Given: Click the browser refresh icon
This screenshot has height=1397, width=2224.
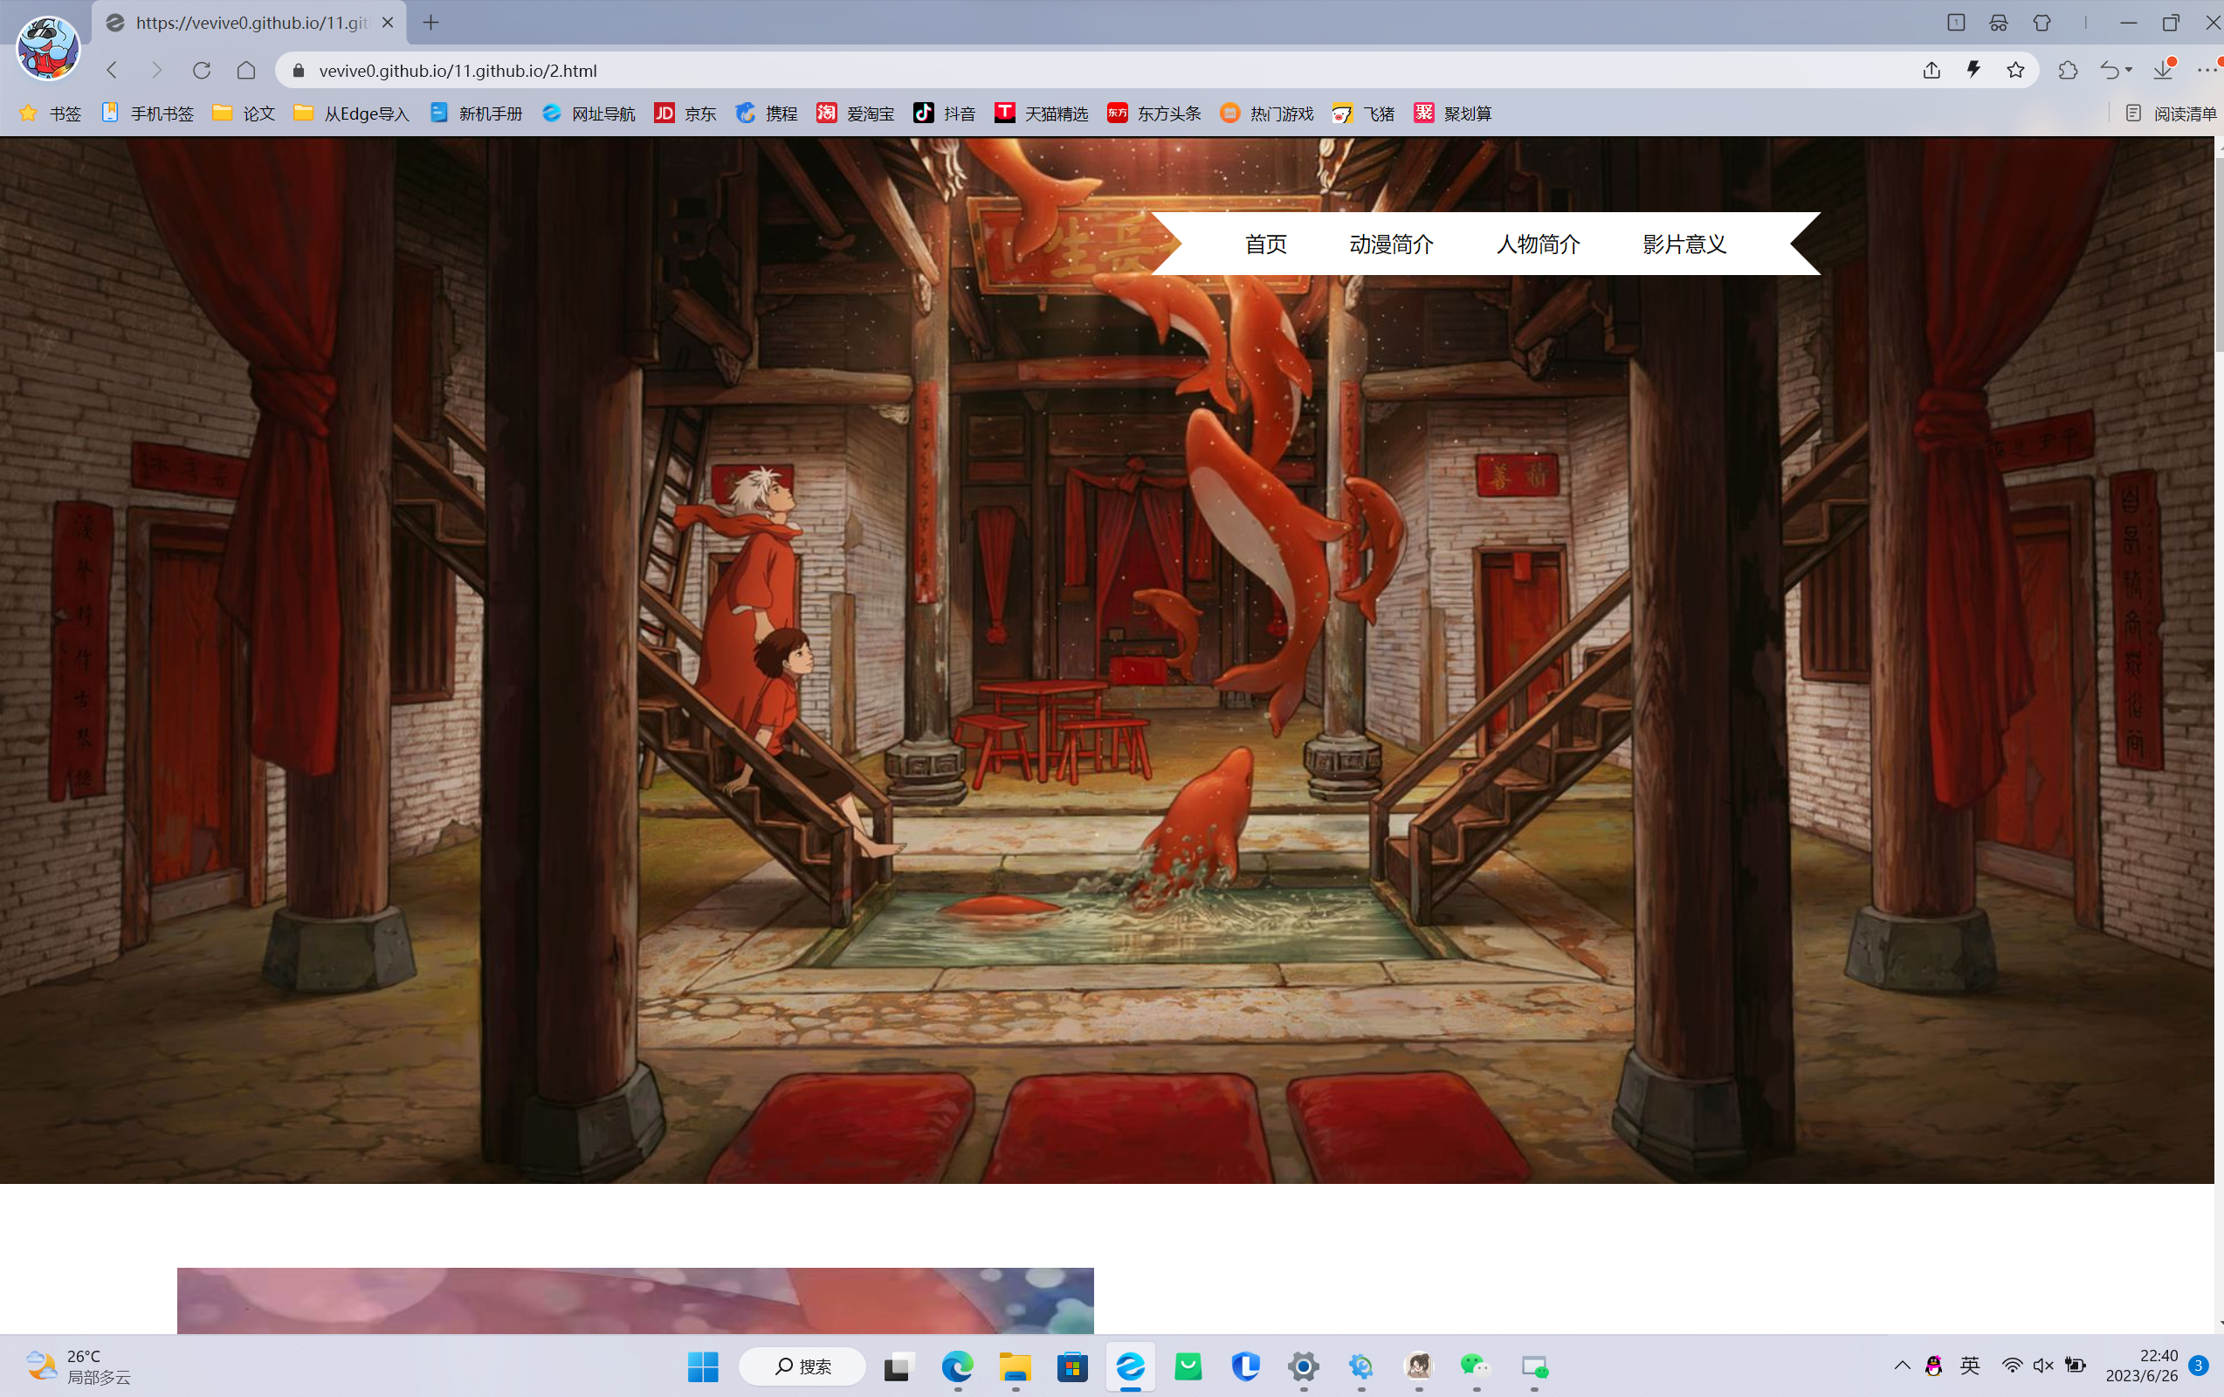Looking at the screenshot, I should [x=202, y=70].
